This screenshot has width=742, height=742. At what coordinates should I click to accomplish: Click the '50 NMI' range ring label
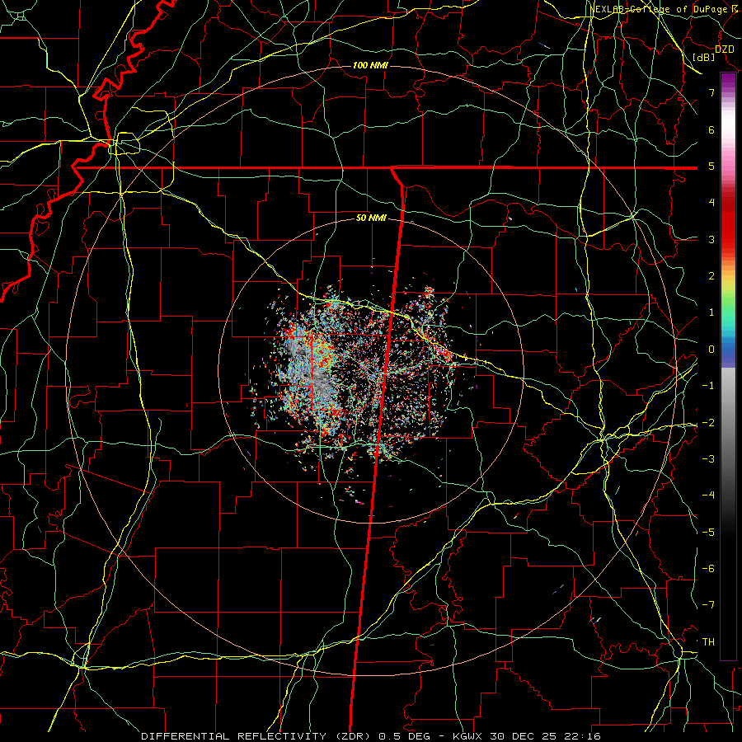[x=370, y=218]
